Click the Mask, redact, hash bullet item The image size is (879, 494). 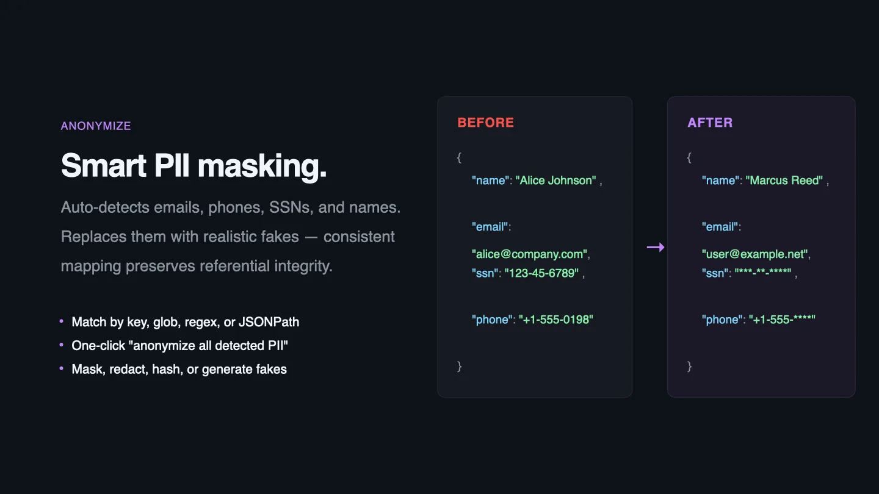click(179, 370)
